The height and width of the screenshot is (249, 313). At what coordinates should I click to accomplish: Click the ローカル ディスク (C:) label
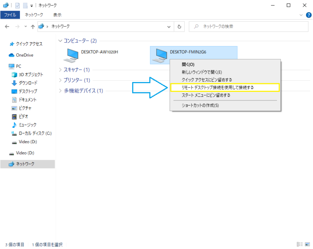pyautogui.click(x=35, y=133)
